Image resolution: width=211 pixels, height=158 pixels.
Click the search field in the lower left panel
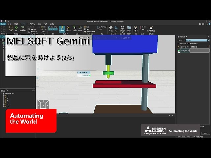[x=20, y=91]
